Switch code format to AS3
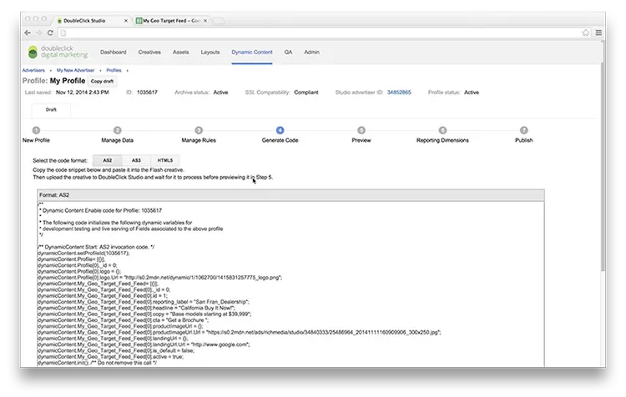The image size is (626, 397). click(136, 159)
